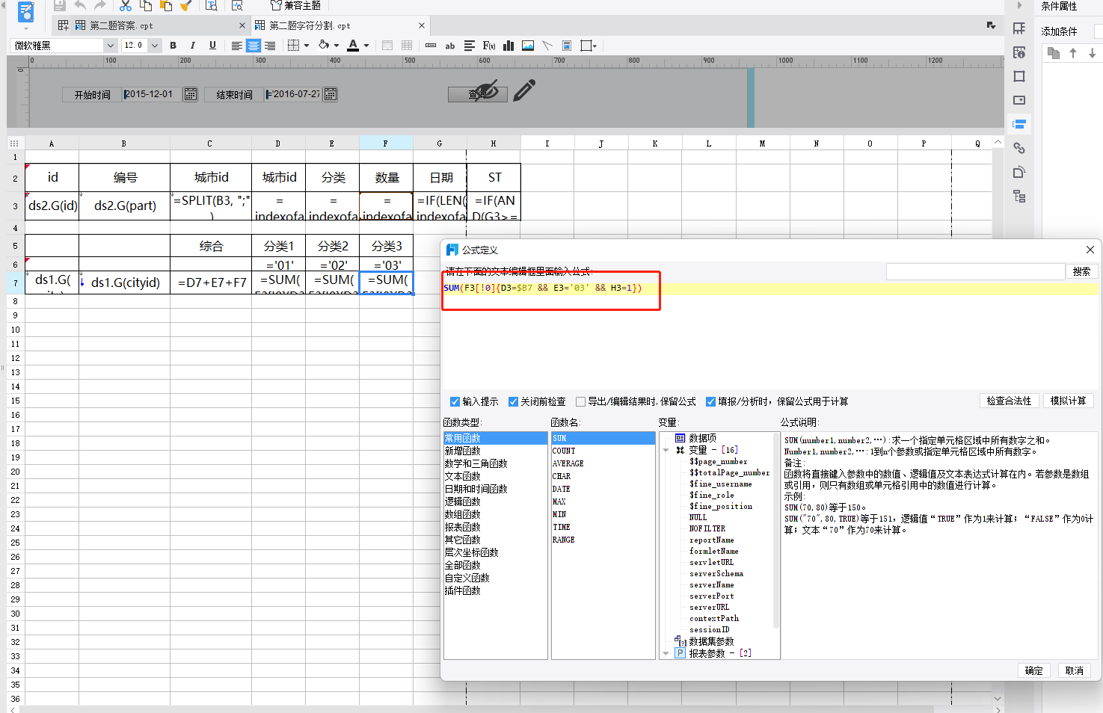
Task: Expand the collapsed right panel arrow
Action: tap(1019, 5)
